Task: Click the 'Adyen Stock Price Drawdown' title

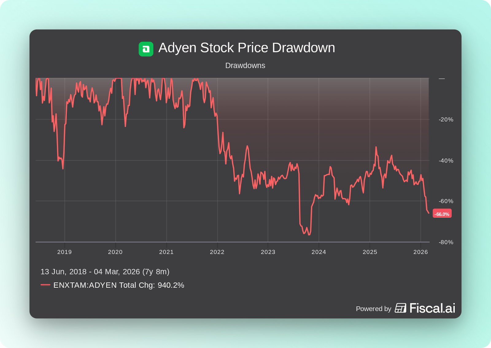Action: pyautogui.click(x=246, y=48)
